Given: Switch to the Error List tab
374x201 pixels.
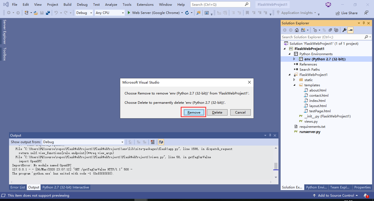Looking at the screenshot, I should pyautogui.click(x=18, y=187).
